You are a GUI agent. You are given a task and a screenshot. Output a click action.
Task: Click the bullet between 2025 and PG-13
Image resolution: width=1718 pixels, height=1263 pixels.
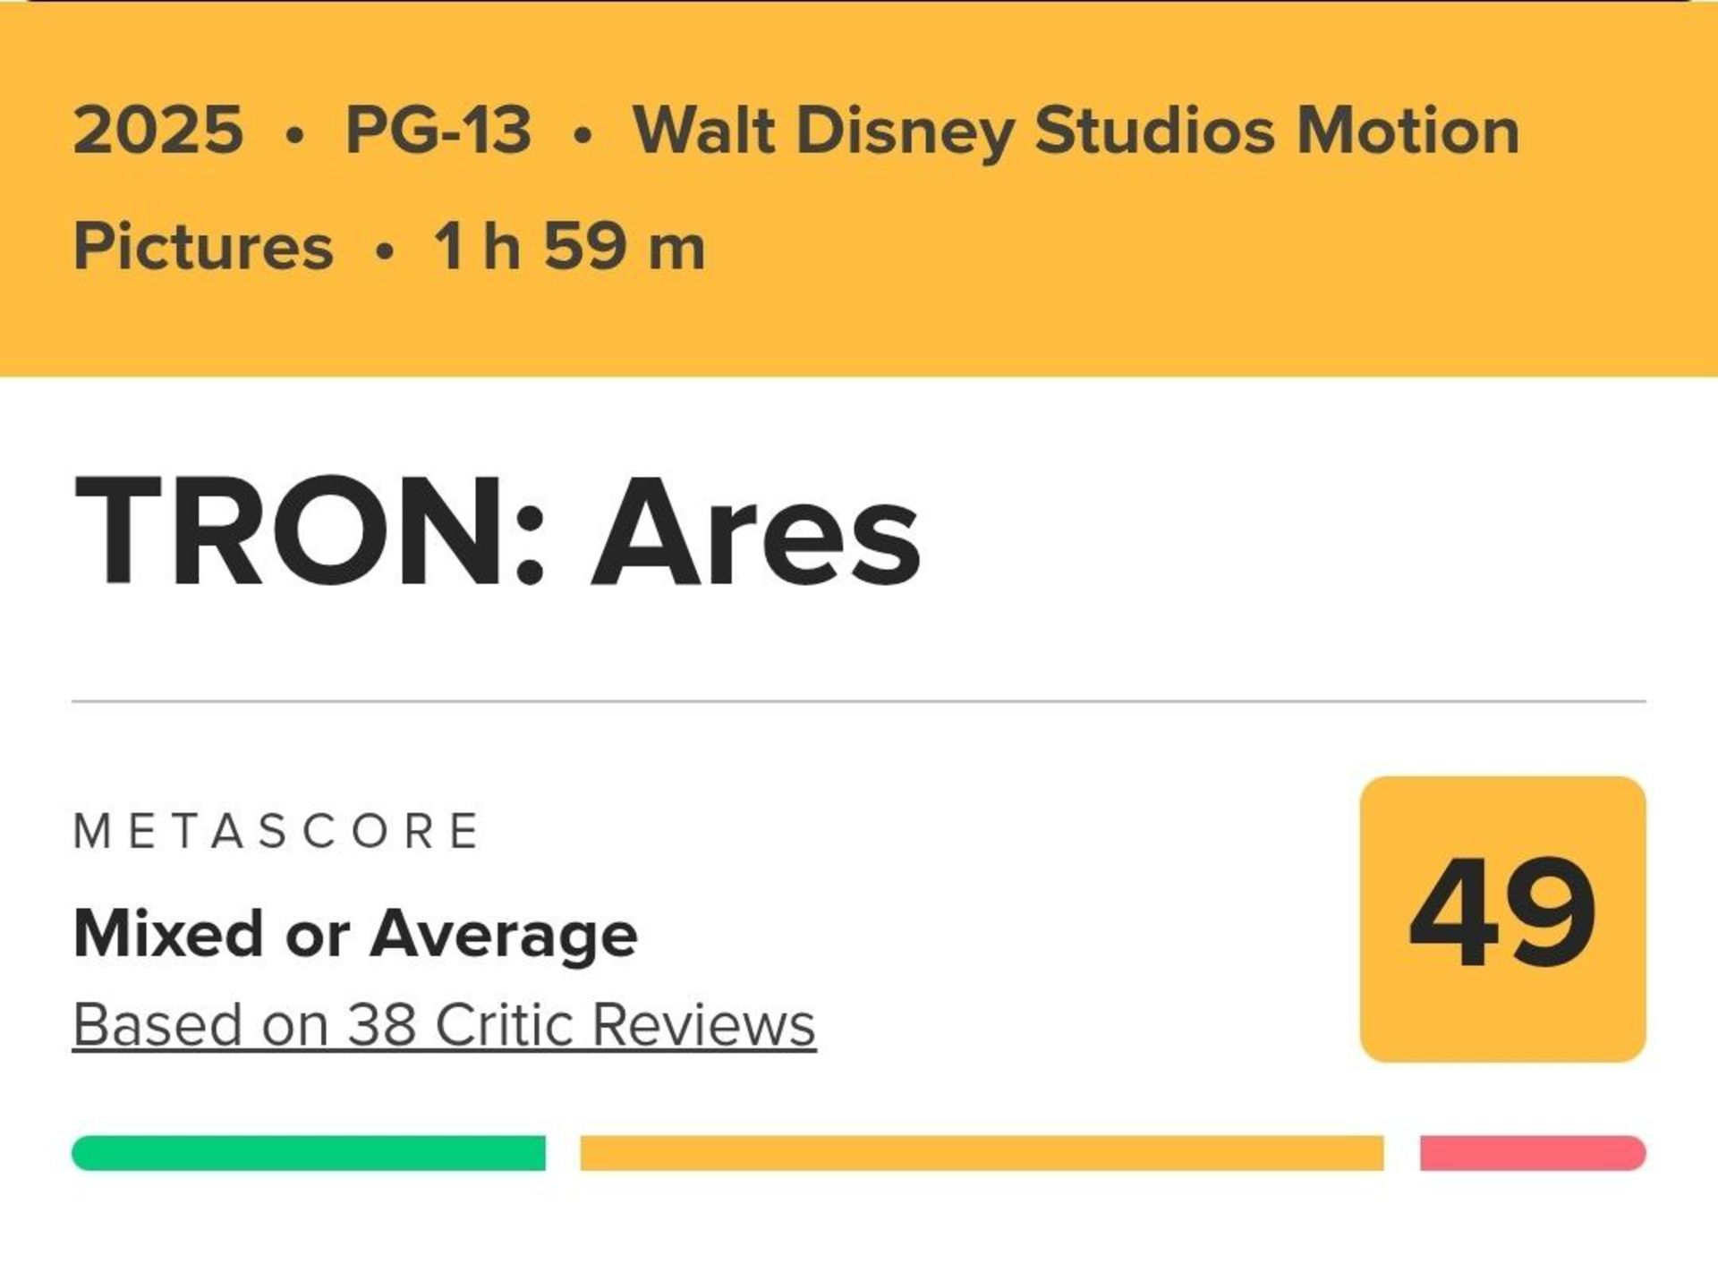pyautogui.click(x=295, y=136)
